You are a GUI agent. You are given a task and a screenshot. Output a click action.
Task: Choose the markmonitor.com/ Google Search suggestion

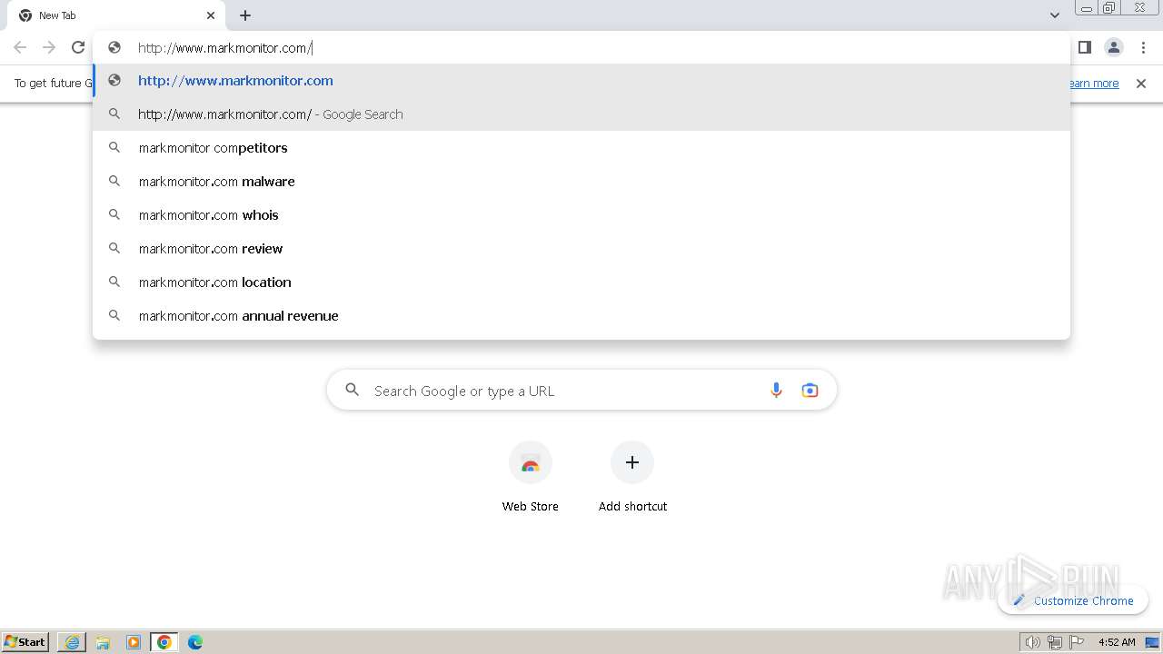coord(581,114)
